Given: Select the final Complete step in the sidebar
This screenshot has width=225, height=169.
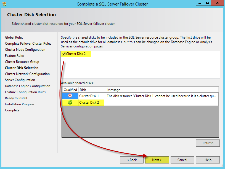Looking at the screenshot, I should point(12,110).
